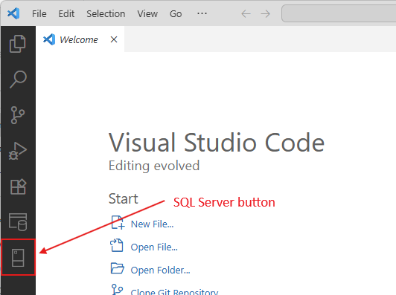Viewport: 396px width, 295px height.
Task: Go back with the left arrow
Action: 246,13
